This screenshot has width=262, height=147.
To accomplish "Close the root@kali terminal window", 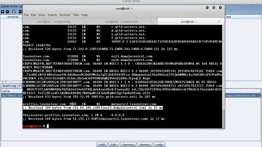I will point(220,8).
